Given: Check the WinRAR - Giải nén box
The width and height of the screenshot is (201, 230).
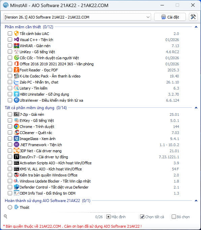Looking at the screenshot, I should click(x=10, y=45).
